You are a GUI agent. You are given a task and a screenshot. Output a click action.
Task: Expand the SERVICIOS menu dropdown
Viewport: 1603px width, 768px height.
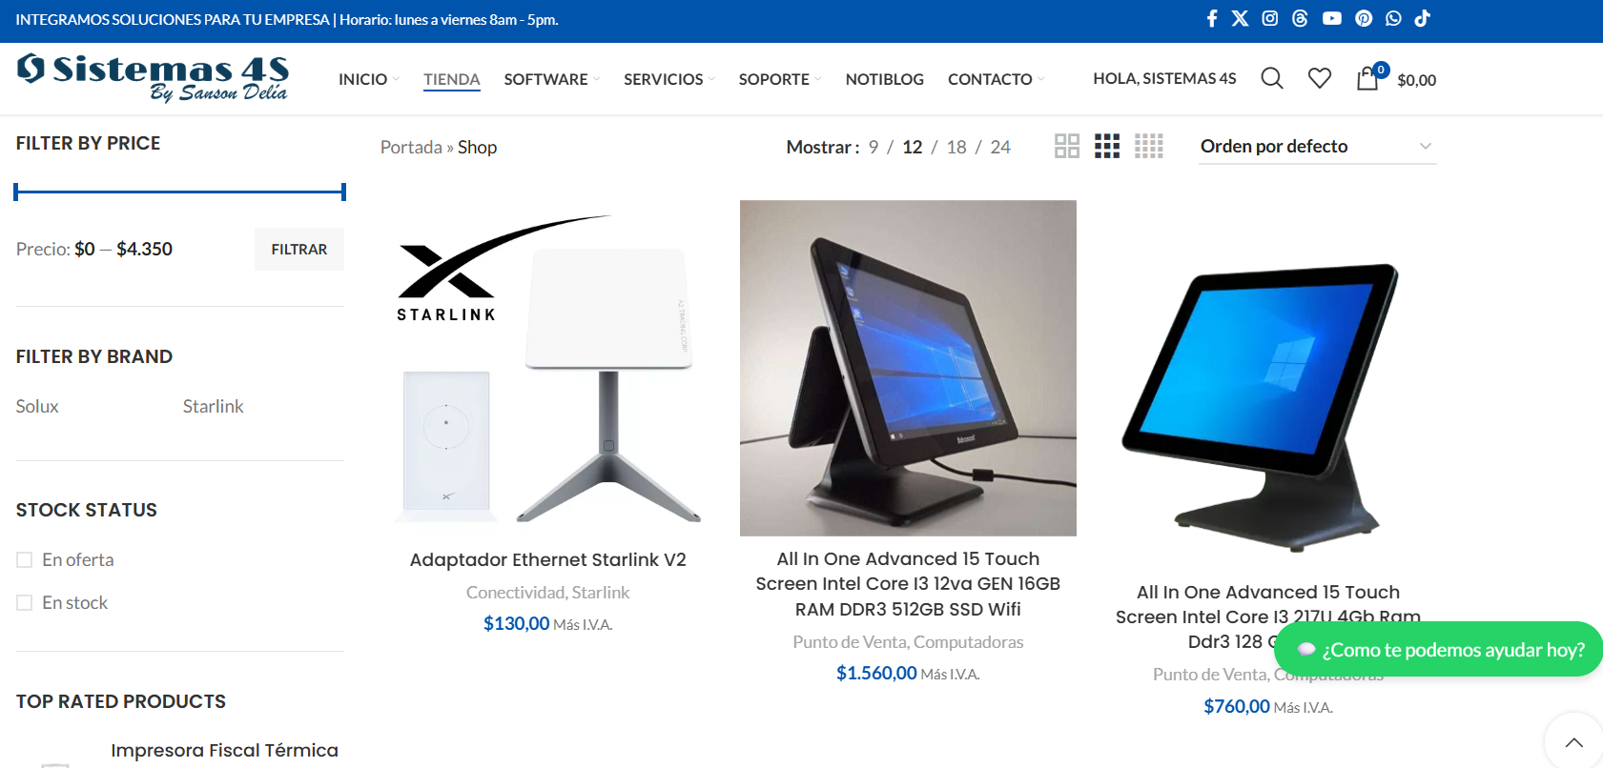point(669,79)
